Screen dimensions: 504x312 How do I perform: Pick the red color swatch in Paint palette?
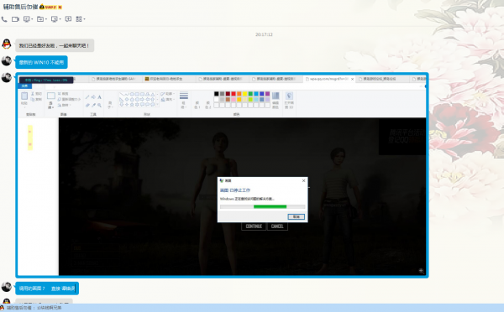(x=234, y=94)
